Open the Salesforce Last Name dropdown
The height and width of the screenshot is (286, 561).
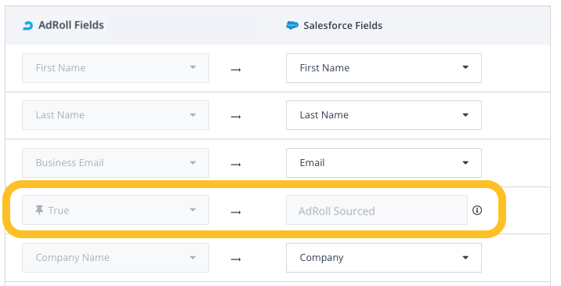384,115
